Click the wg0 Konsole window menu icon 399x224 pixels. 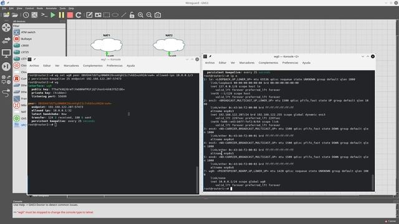click(x=205, y=57)
